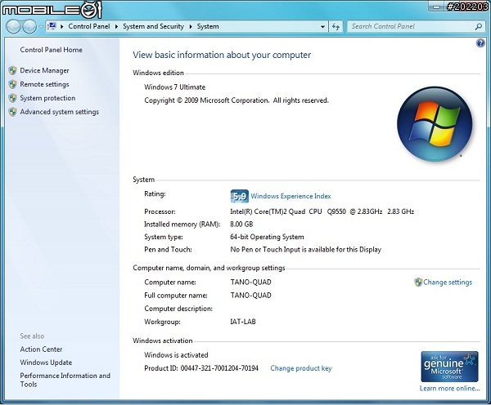Click the magnifier search icon
This screenshot has width=491, height=405.
478,27
